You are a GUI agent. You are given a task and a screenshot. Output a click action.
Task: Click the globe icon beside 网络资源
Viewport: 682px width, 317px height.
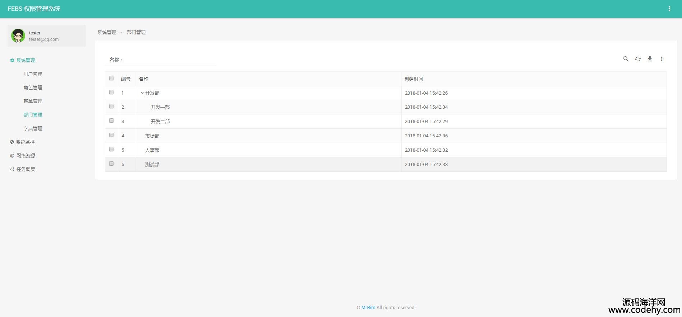pyautogui.click(x=12, y=156)
